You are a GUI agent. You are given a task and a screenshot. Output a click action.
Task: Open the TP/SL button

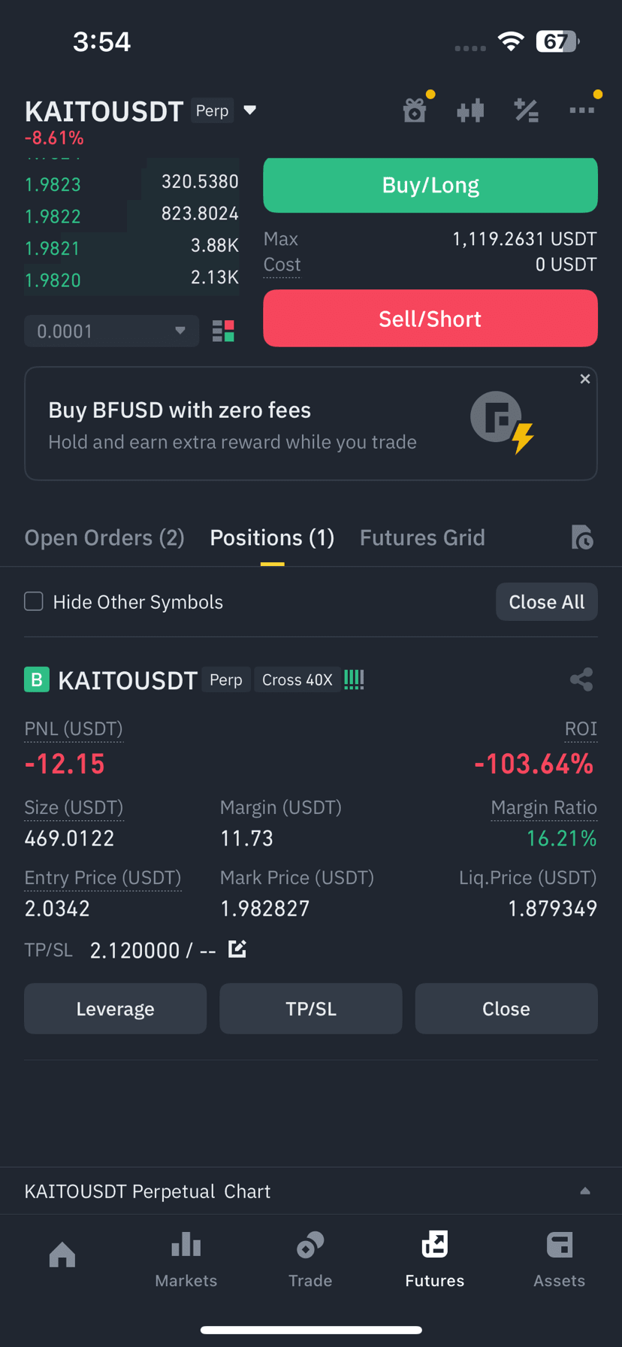coord(311,1009)
